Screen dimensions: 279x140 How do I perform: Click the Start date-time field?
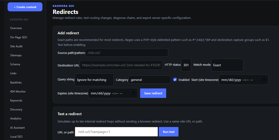tap(244, 80)
